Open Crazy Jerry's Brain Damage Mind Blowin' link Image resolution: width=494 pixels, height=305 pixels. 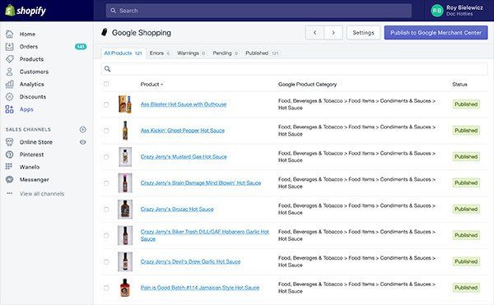201,183
